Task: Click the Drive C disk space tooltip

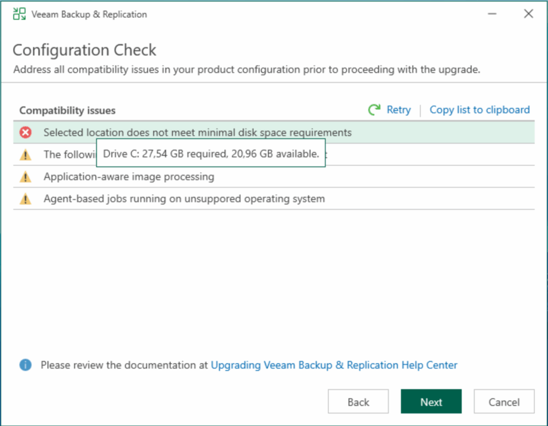Action: click(211, 154)
